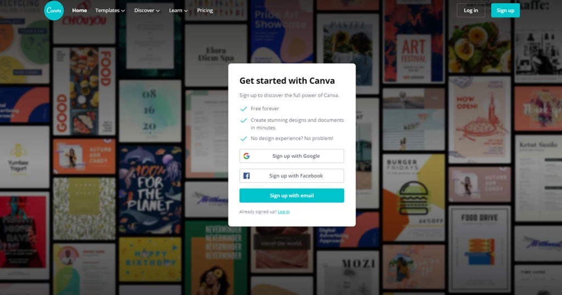Click the Google logo icon
562x295 pixels.
tap(246, 156)
